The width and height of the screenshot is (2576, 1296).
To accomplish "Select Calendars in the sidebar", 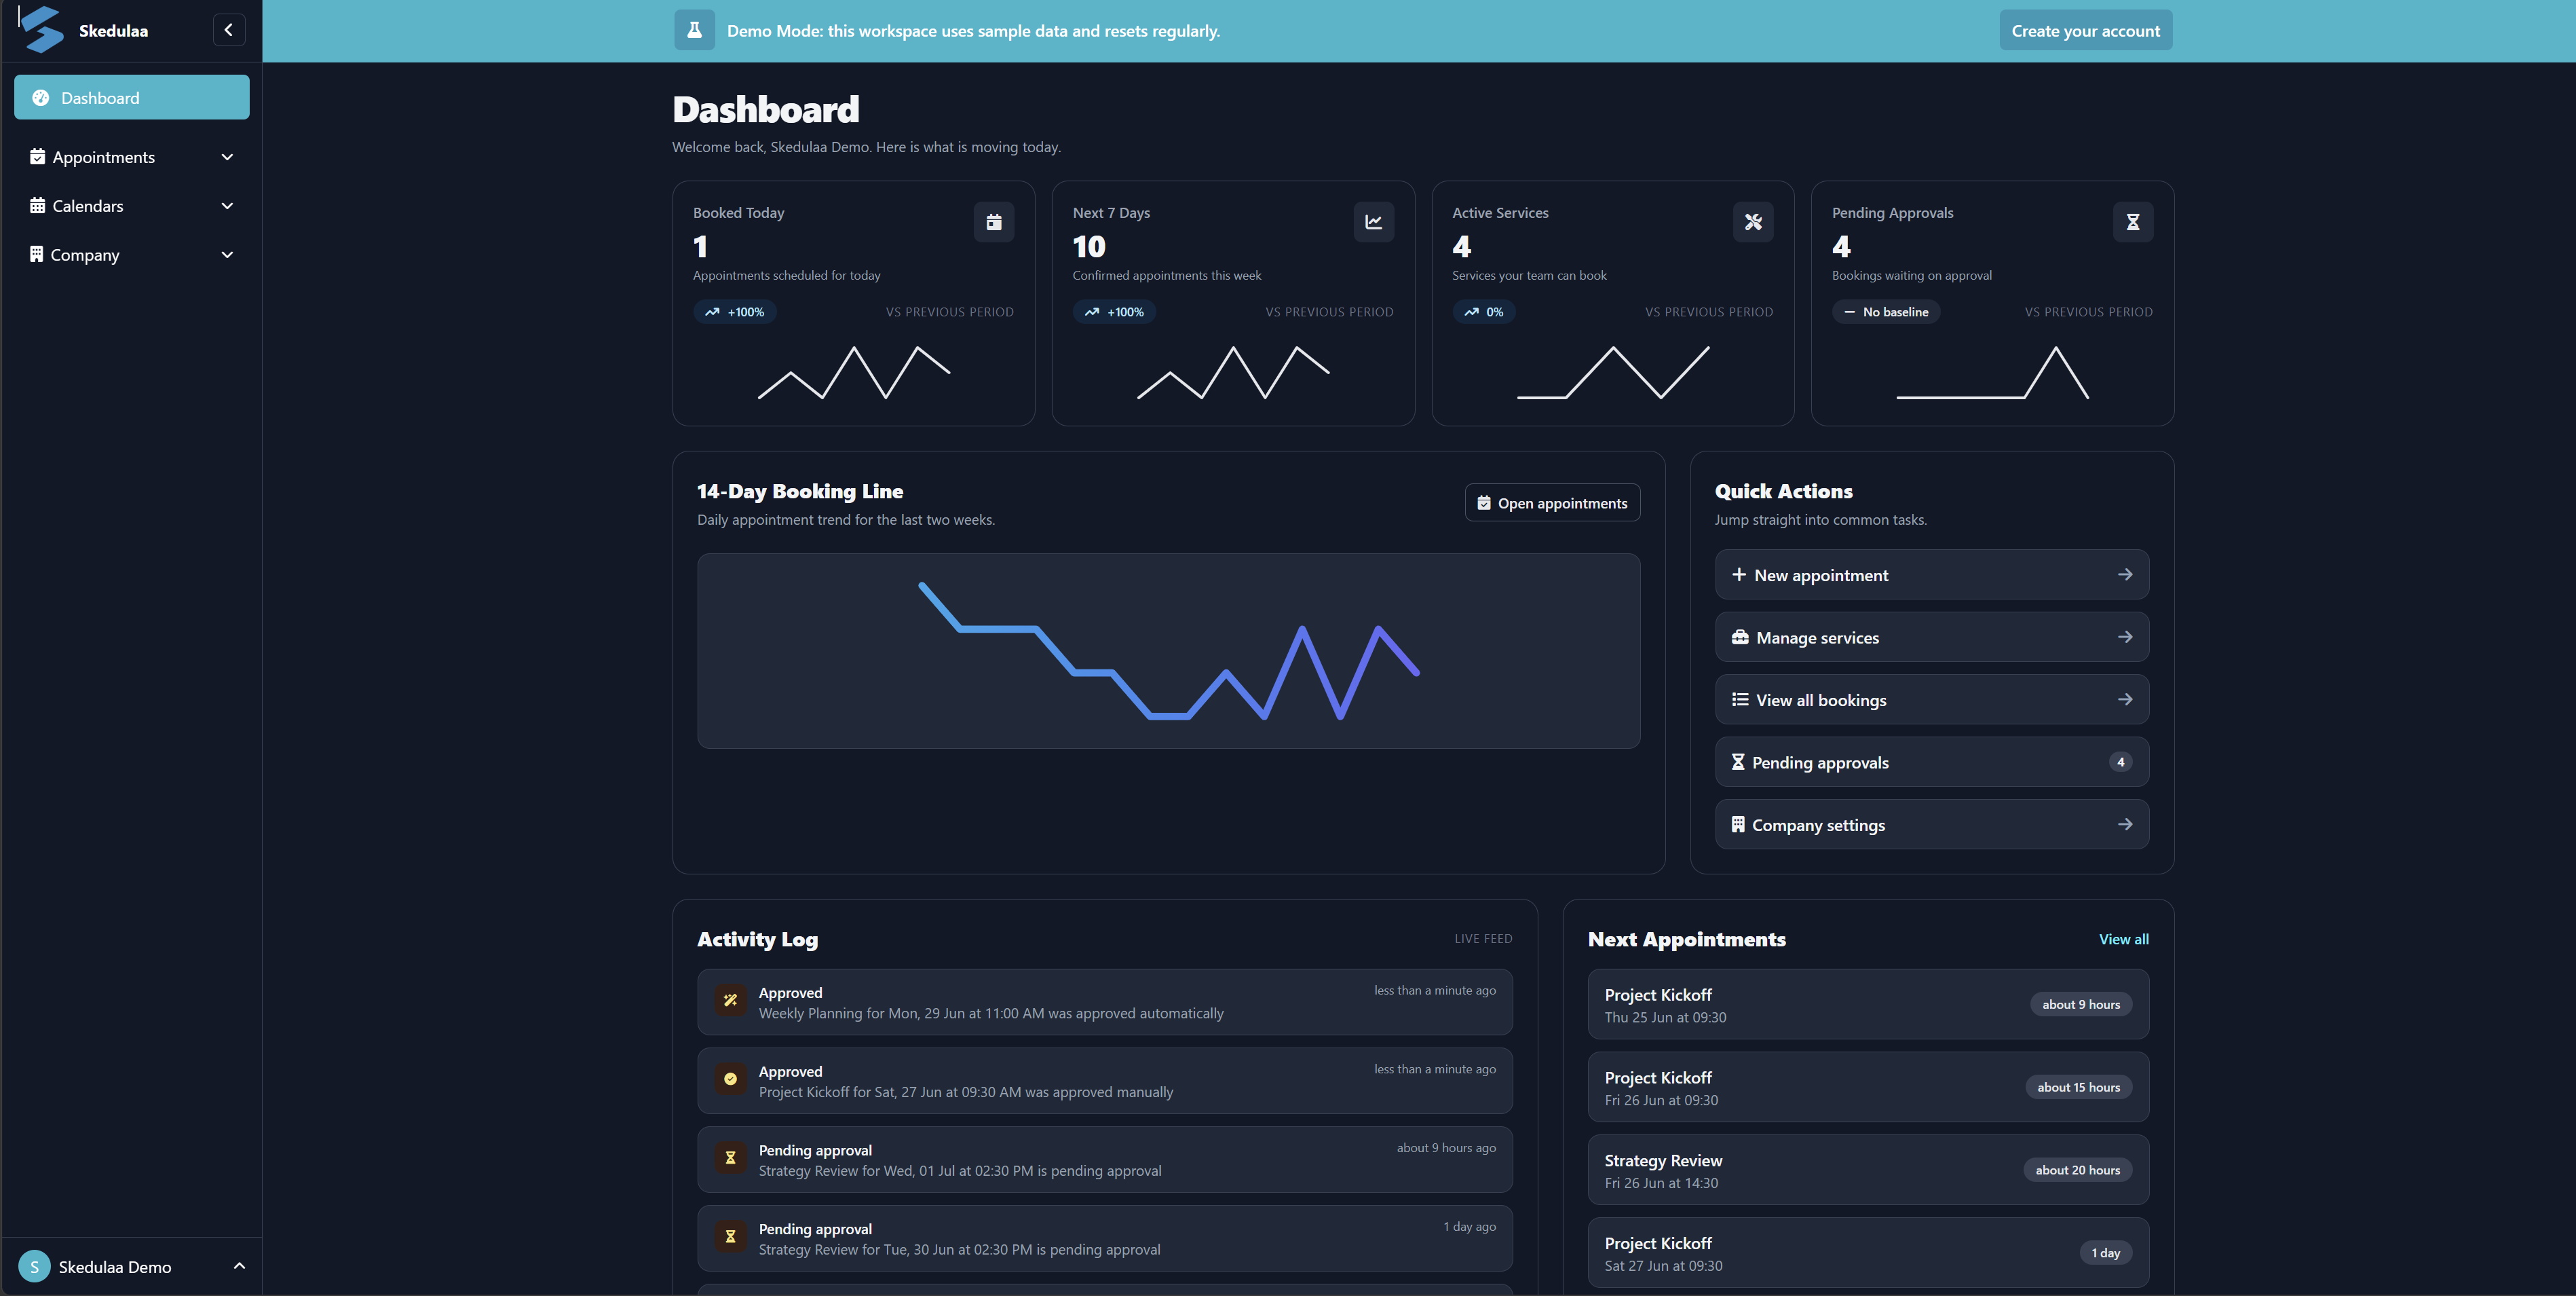I will pyautogui.click(x=132, y=206).
